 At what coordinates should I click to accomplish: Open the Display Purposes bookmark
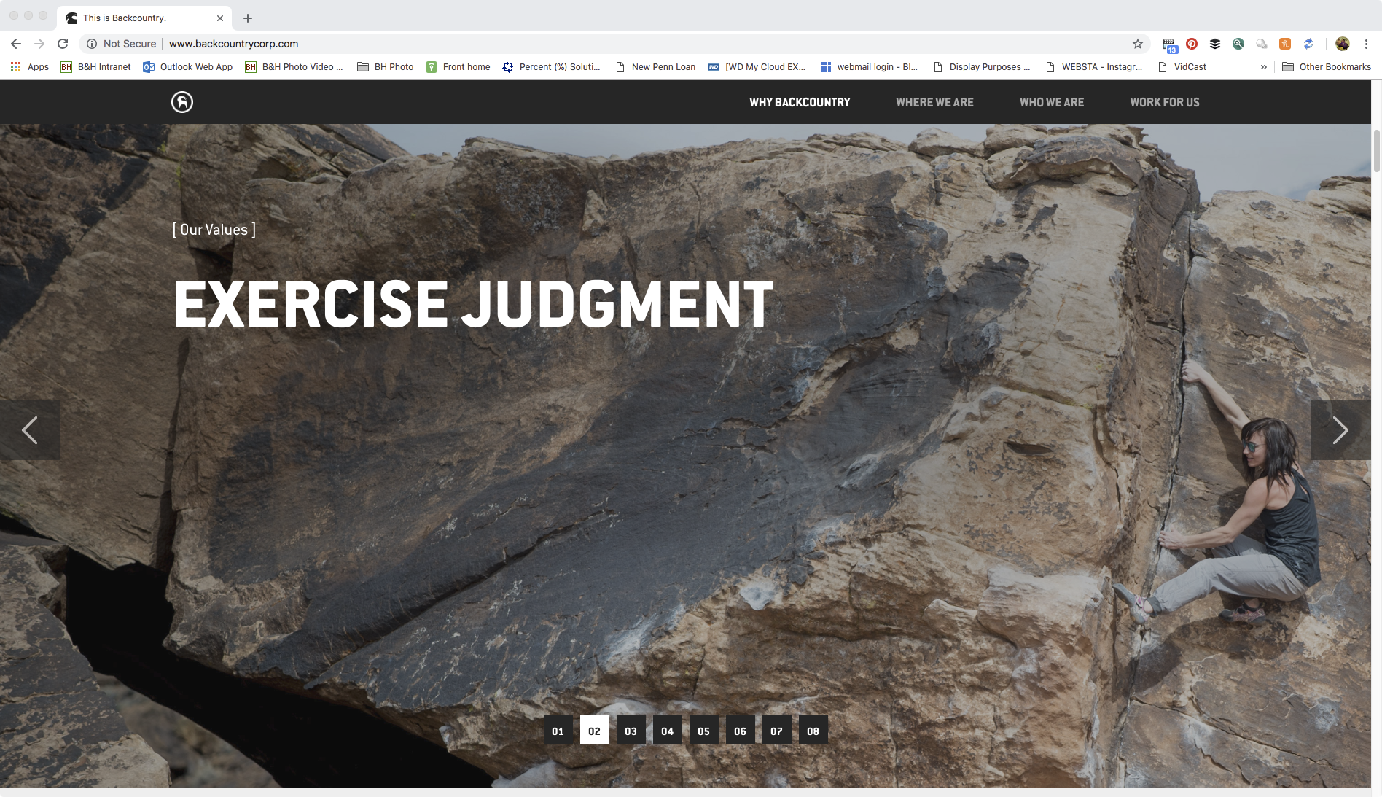tap(983, 66)
